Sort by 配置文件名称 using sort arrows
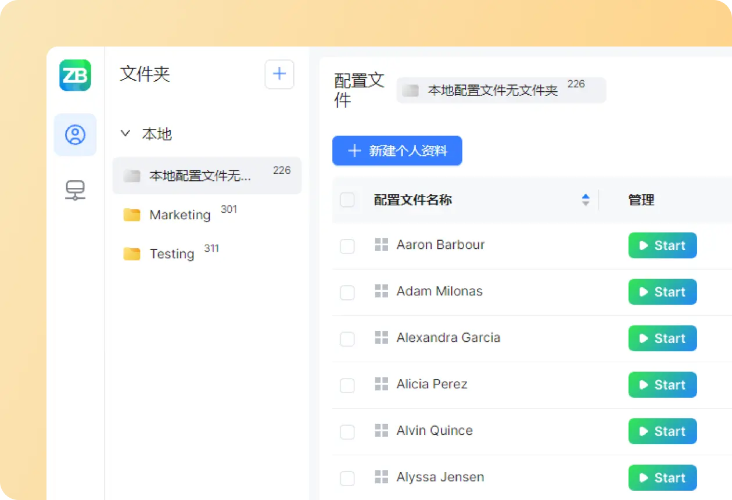732x500 pixels. [x=585, y=200]
